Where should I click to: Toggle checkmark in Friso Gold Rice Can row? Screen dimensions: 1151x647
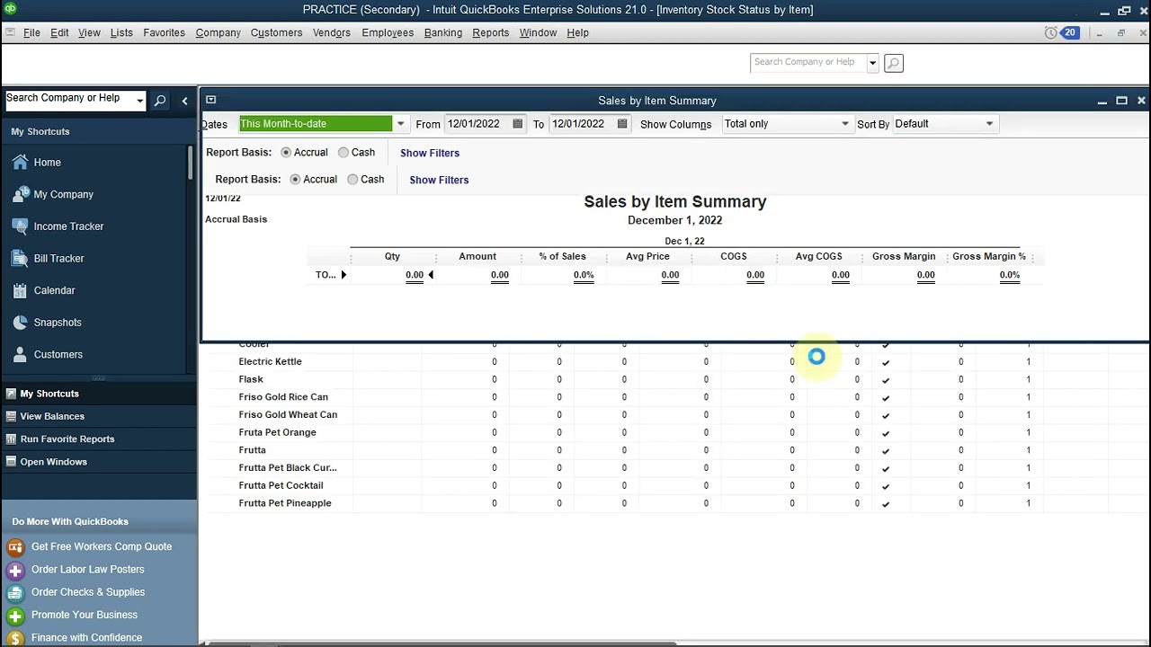[x=886, y=397]
